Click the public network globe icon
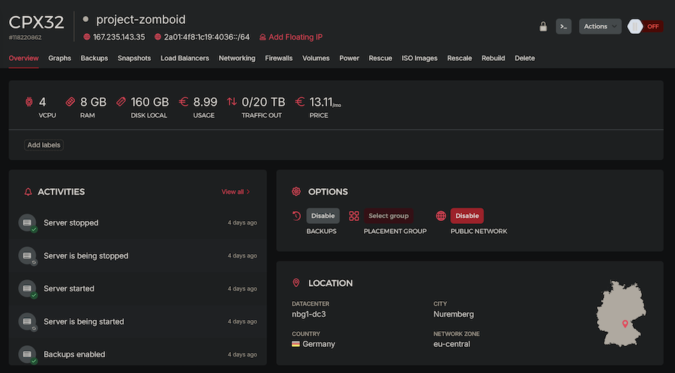 pos(441,216)
